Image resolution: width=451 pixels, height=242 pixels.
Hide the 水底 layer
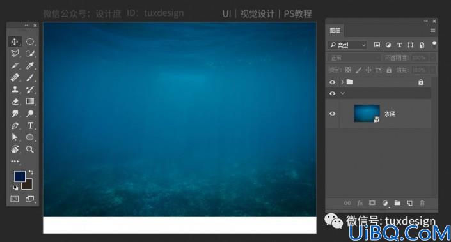(x=332, y=114)
